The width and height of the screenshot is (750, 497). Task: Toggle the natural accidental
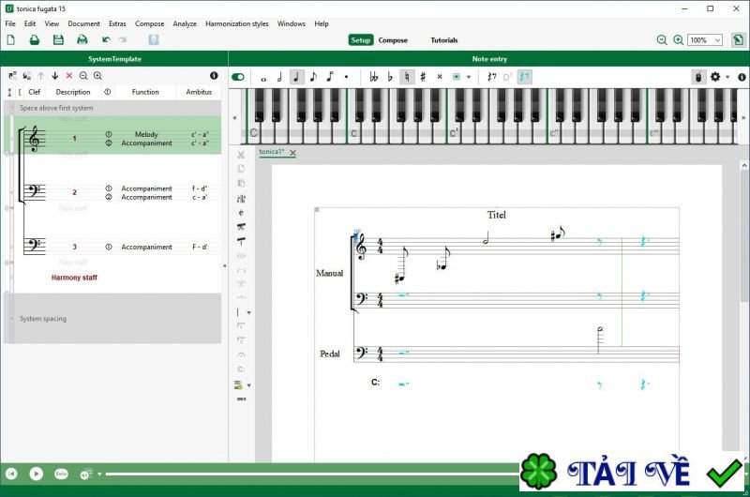click(x=407, y=77)
